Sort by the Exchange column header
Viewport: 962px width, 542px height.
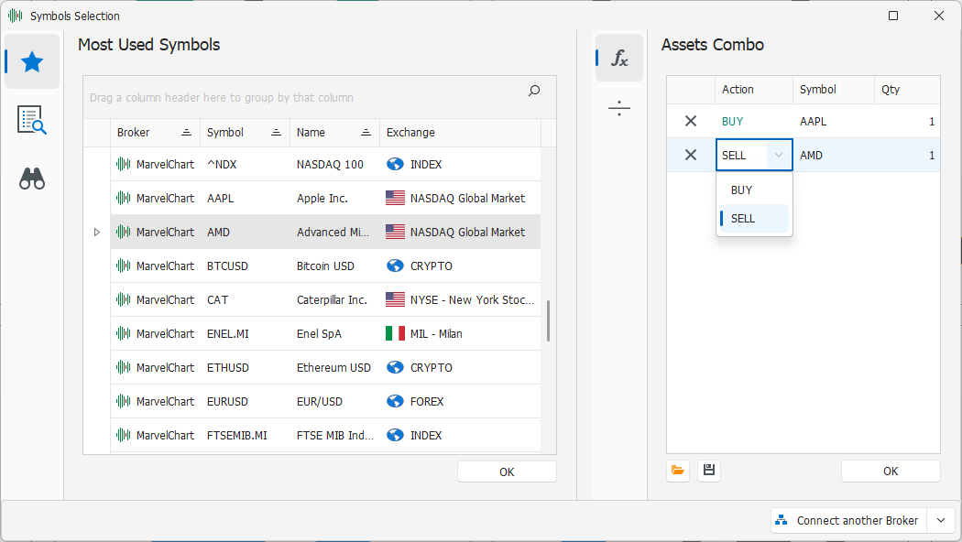click(x=460, y=133)
